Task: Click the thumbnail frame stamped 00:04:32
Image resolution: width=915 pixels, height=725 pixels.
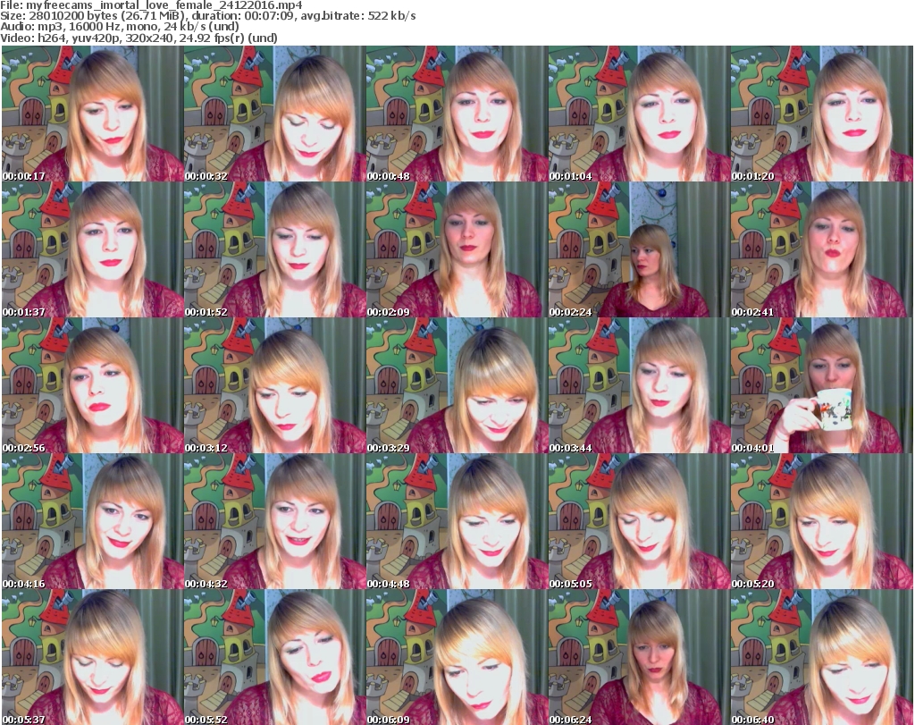Action: tap(275, 521)
